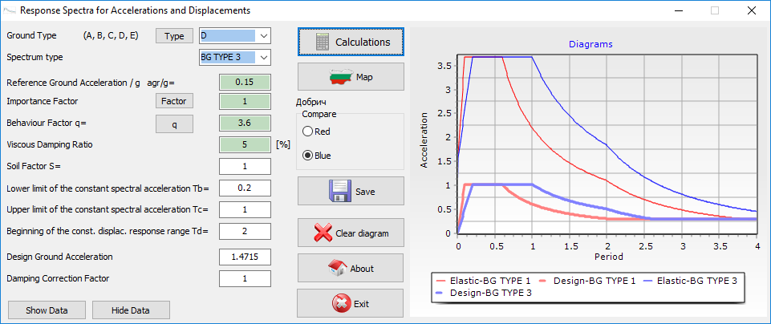
Task: Click the red Exit icon
Action: (339, 303)
